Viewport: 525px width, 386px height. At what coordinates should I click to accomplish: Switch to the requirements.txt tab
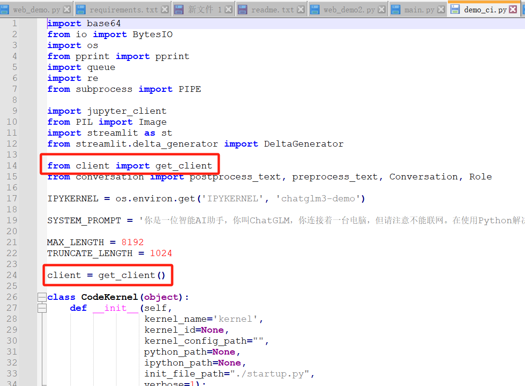(x=123, y=10)
